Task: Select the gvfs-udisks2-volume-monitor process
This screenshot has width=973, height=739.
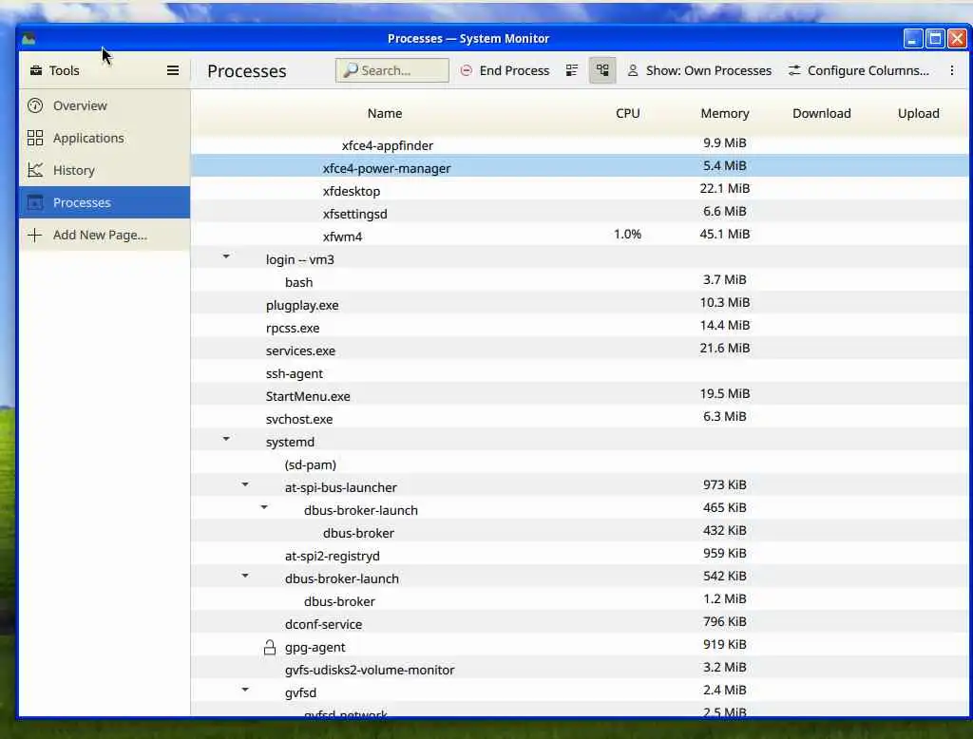Action: 579,668
